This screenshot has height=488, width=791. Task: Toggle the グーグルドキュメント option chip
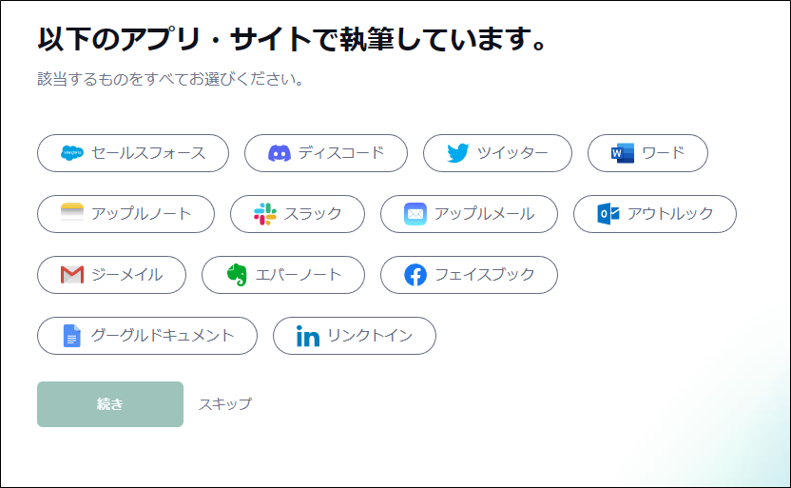click(x=147, y=336)
